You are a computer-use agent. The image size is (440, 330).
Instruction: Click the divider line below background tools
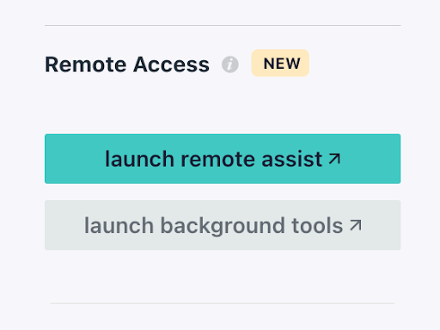(223, 303)
